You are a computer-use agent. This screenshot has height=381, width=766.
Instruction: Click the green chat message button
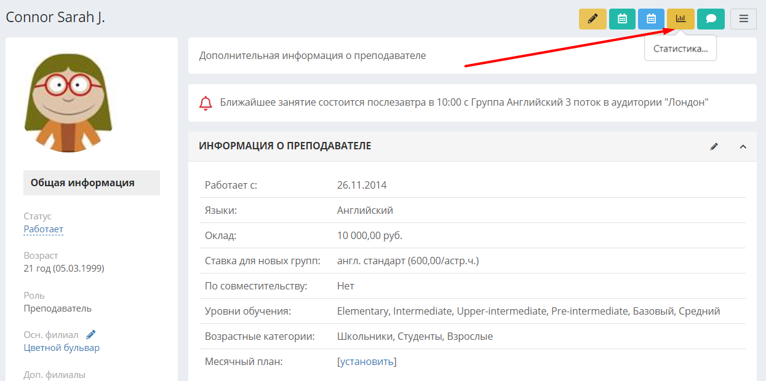tap(711, 19)
